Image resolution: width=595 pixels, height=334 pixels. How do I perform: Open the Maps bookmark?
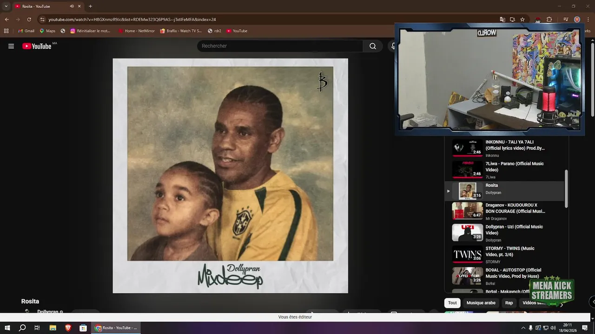[47, 31]
